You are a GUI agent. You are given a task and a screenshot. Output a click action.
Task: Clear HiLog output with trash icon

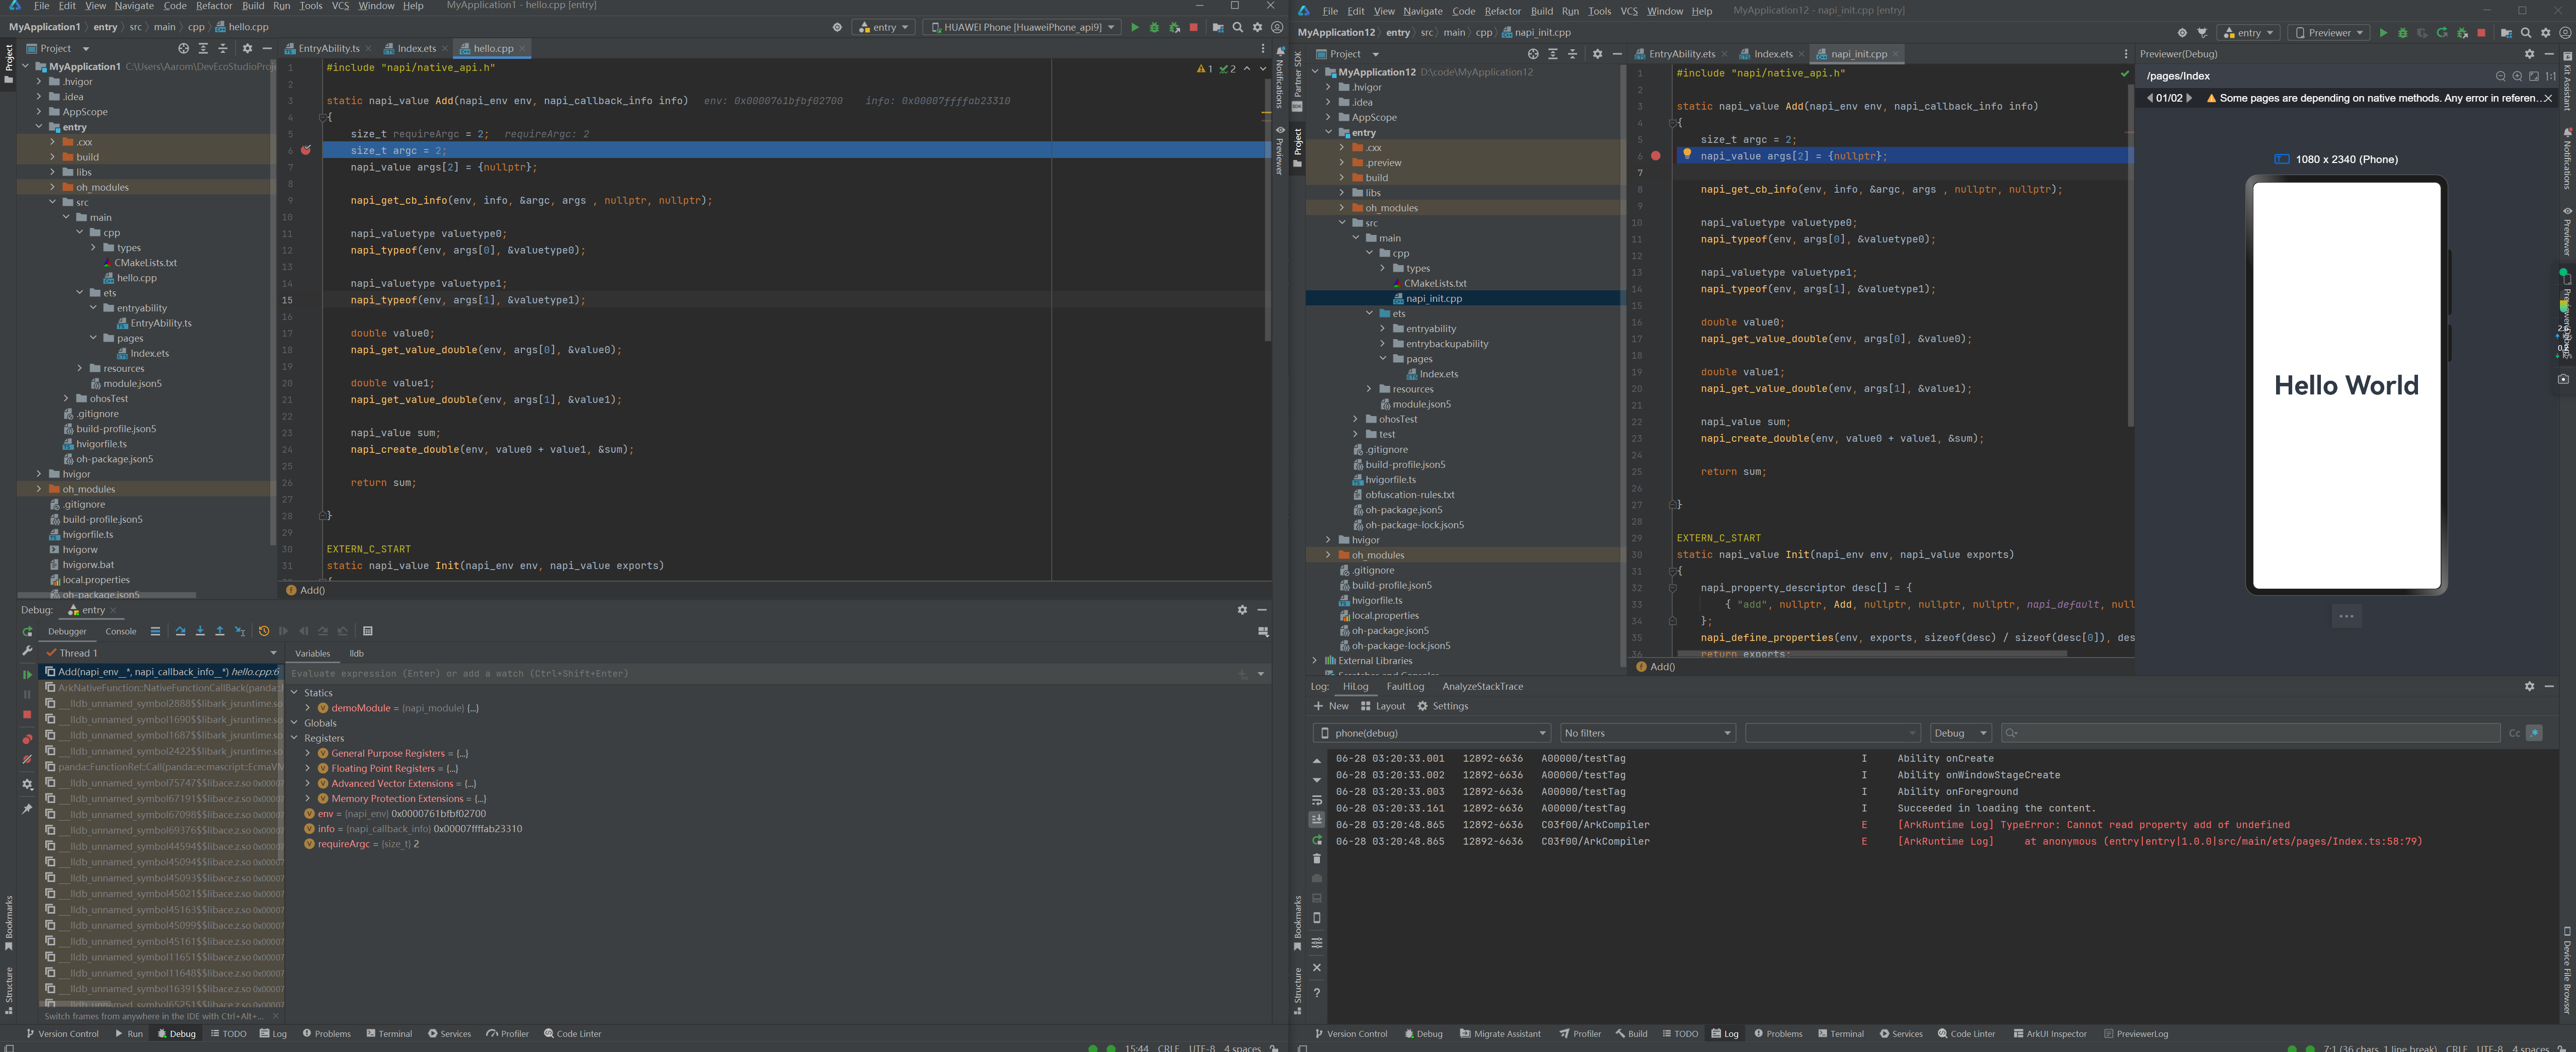1317,859
